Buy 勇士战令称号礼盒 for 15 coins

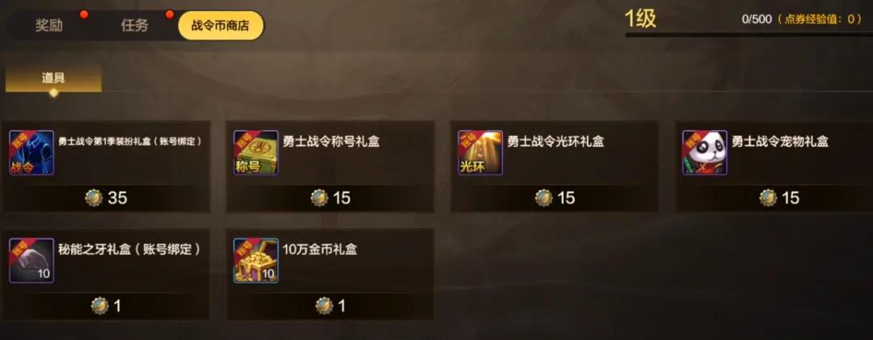click(x=330, y=198)
